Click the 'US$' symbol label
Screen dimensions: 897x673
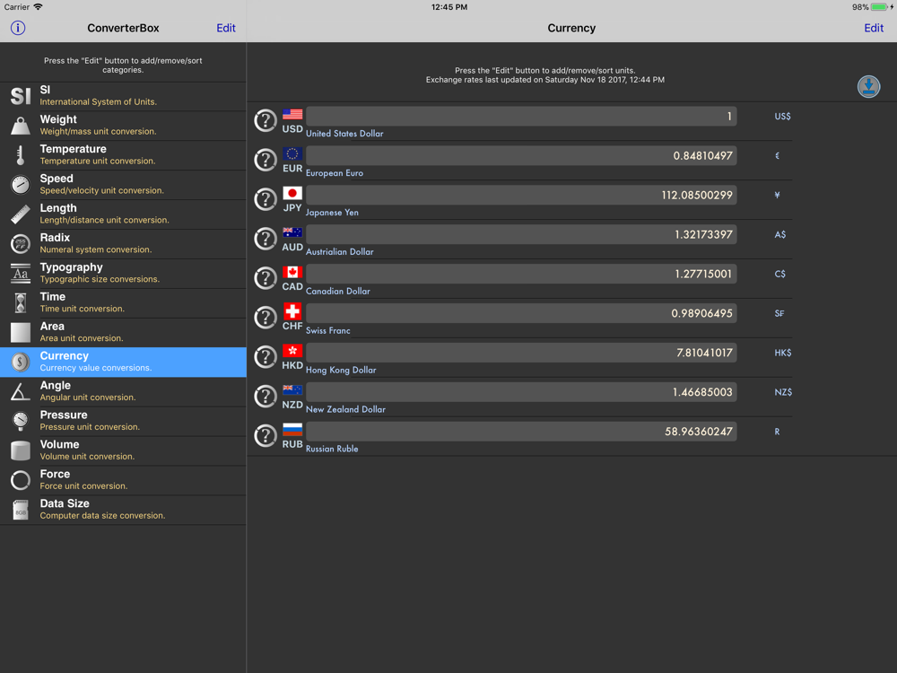[x=782, y=116]
